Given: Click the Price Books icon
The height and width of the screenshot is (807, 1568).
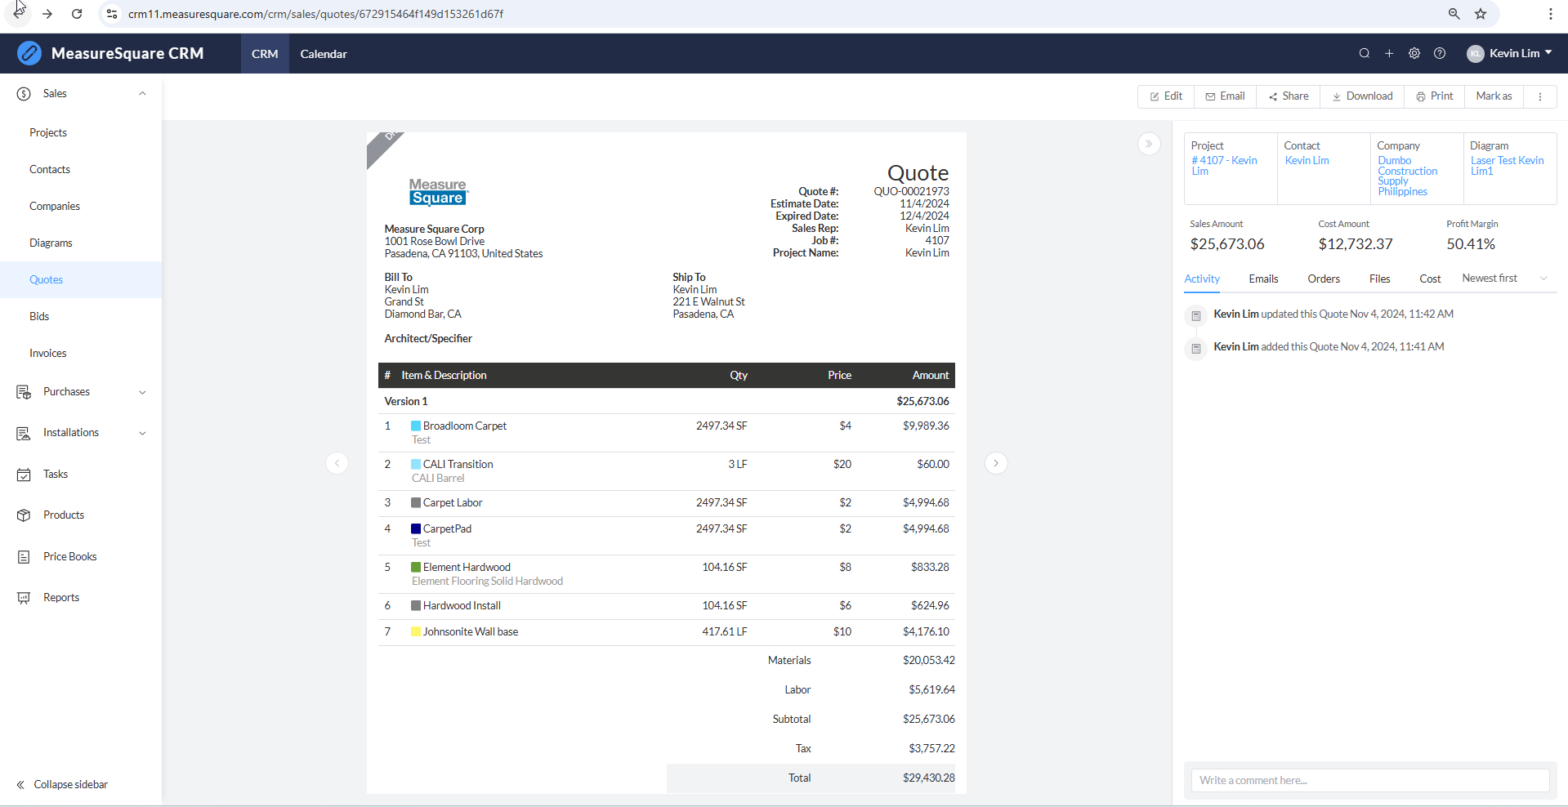Looking at the screenshot, I should (x=24, y=557).
